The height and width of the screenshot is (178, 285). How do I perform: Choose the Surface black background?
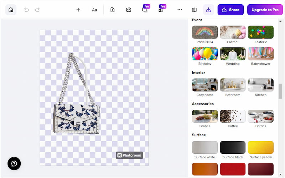(x=233, y=147)
